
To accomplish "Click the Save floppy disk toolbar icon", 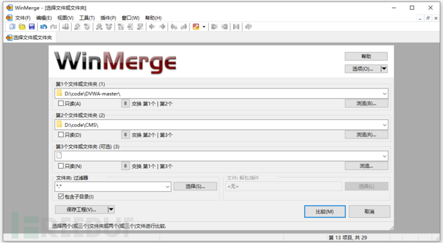I will 31,27.
